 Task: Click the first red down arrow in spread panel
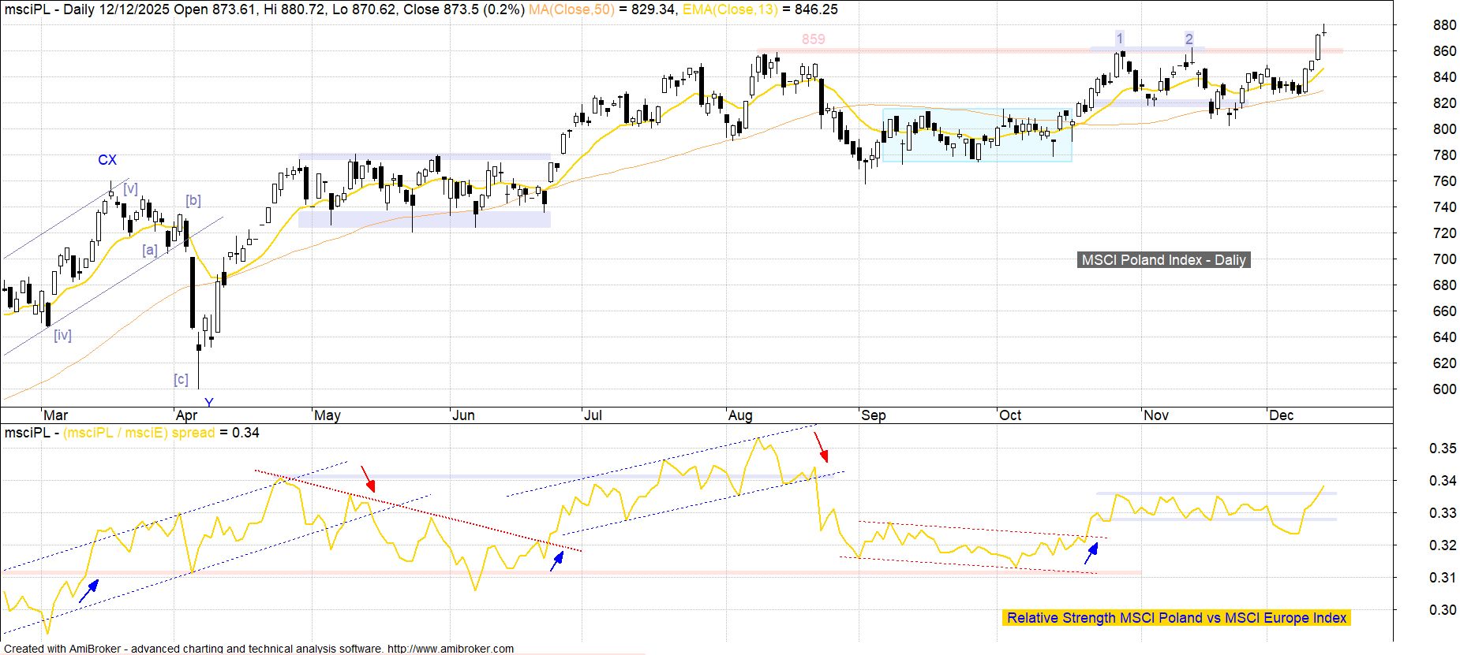point(368,478)
